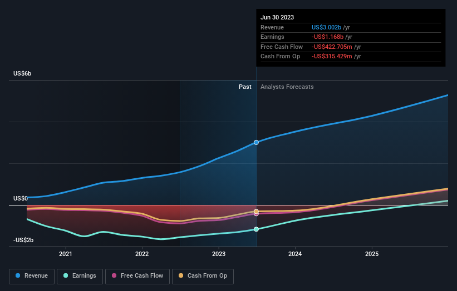Click the Cash From Op label in tooltip
The width and height of the screenshot is (457, 291).
(x=280, y=57)
